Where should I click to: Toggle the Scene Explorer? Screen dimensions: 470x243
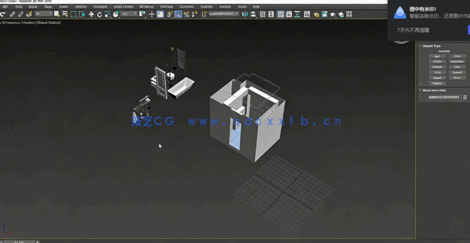[x=262, y=14]
